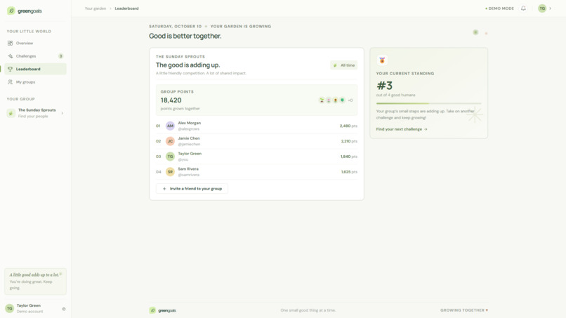The width and height of the screenshot is (566, 318).
Task: Click the @jamiechen handle
Action: [189, 144]
